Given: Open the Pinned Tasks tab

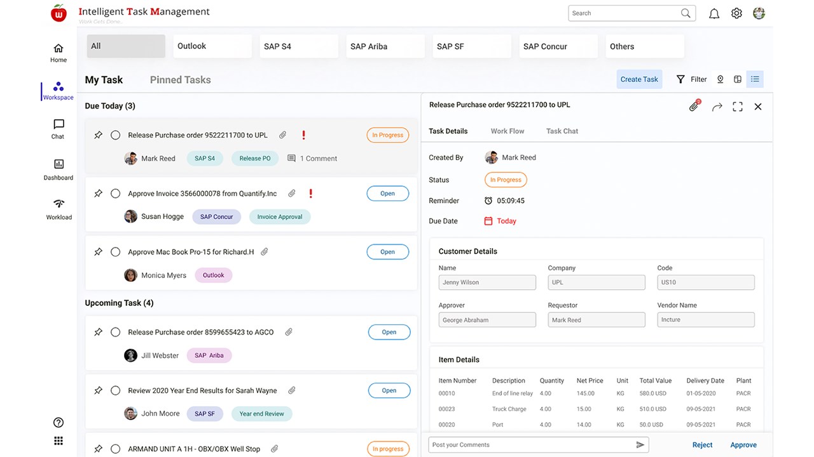Looking at the screenshot, I should pos(180,80).
